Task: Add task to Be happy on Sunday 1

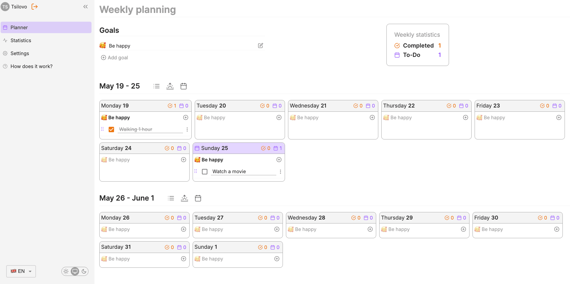Action: 277,259
